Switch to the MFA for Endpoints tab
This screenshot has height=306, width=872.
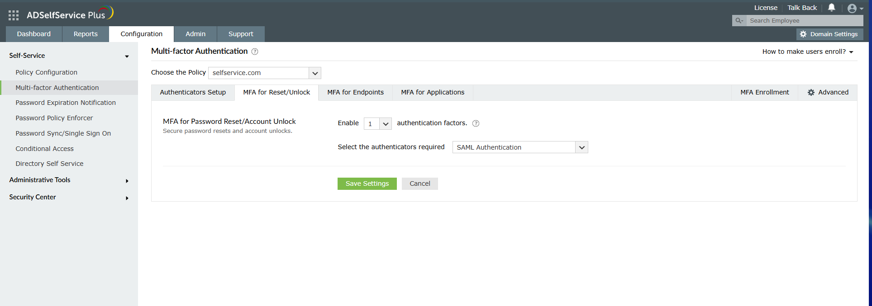pyautogui.click(x=355, y=92)
